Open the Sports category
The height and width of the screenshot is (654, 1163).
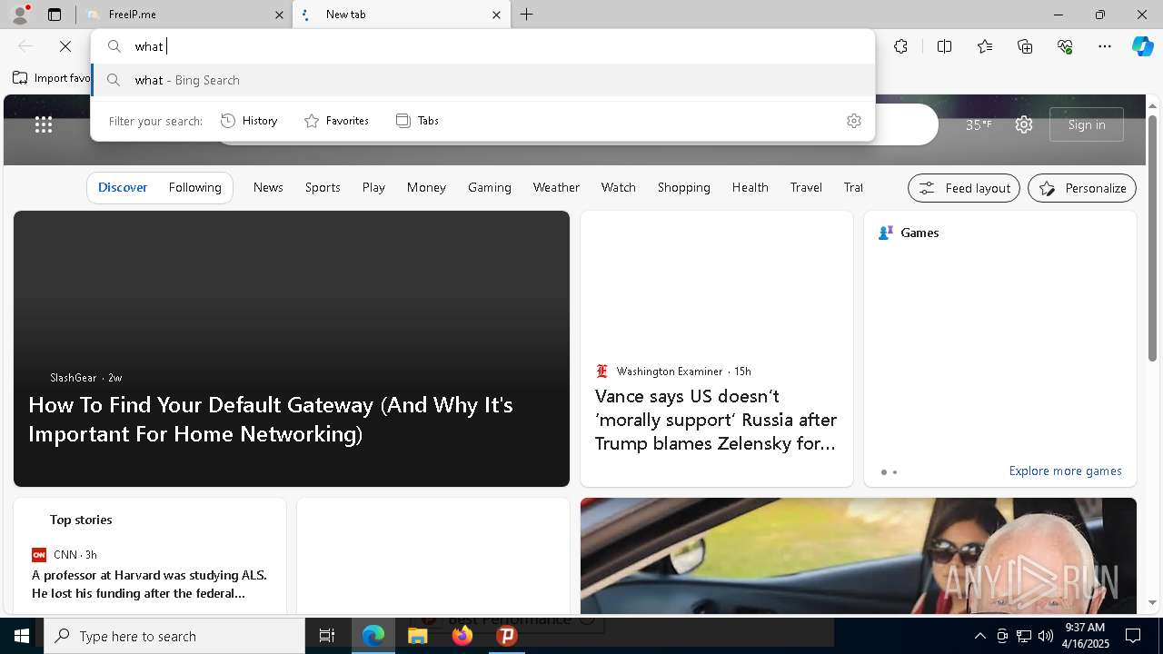323,187
